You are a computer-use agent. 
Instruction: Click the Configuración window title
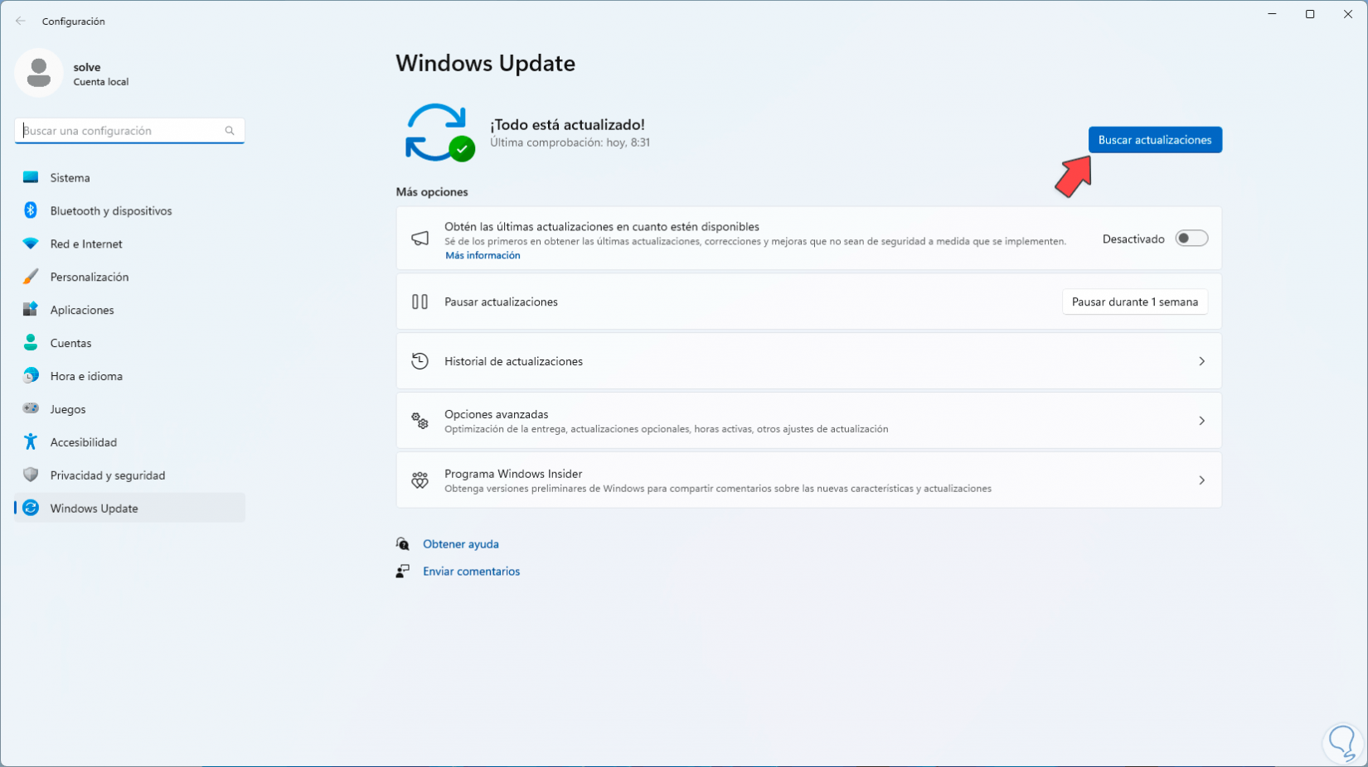(x=74, y=22)
